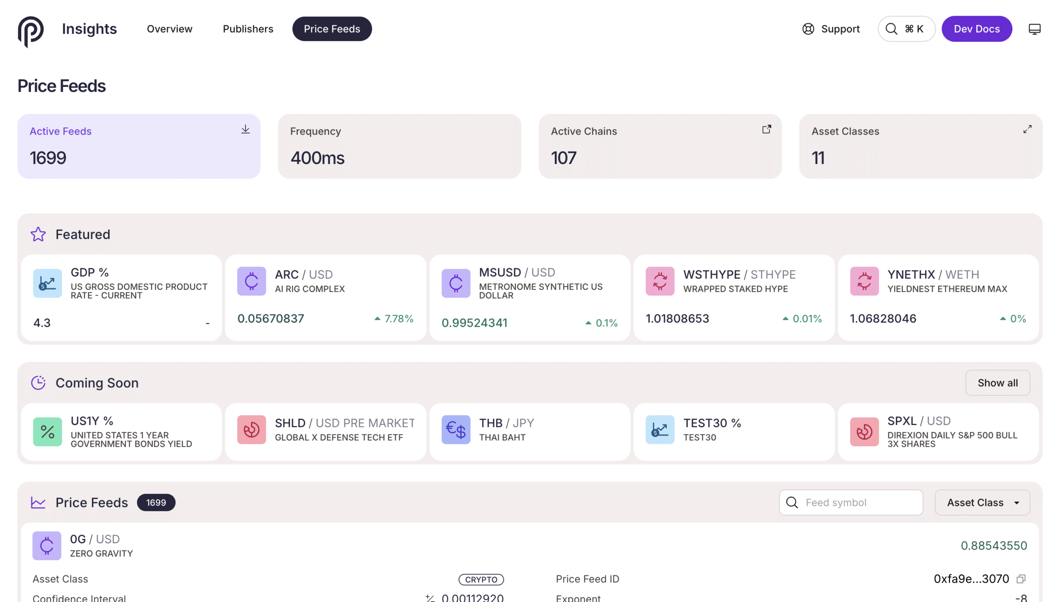The image size is (1060, 602).
Task: Switch to the Overview tab
Action: coord(169,29)
